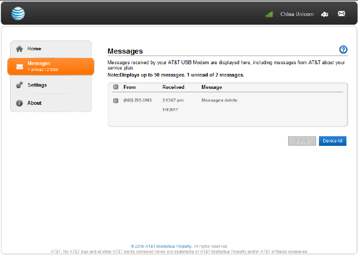Click the info icon beside About
Viewport: 358px width, 255px height.
click(x=19, y=103)
